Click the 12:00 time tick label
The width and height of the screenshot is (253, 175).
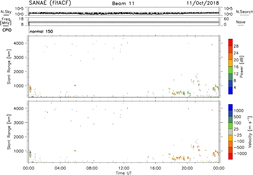[x=124, y=168]
